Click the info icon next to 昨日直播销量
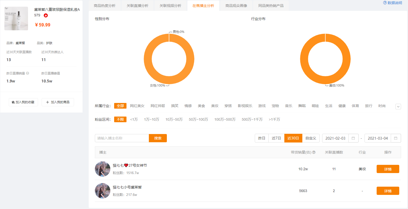Viewport: 408px width, 209px height. (x=28, y=73)
